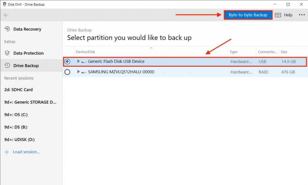This screenshot has width=308, height=185.
Task: Minimize the Disk Drill window
Action: [x=275, y=4]
